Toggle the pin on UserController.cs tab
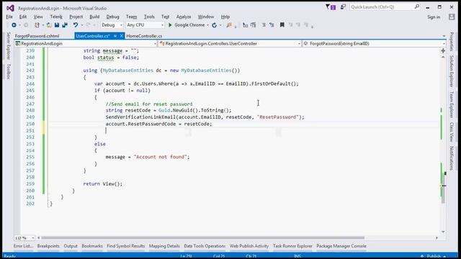This screenshot has height=259, width=461. coord(115,36)
